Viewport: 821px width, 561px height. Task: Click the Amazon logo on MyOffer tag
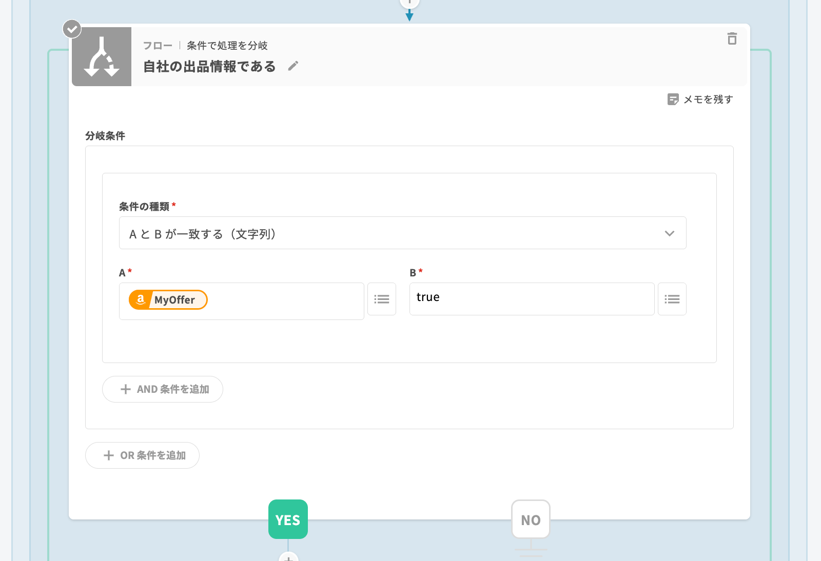(x=141, y=300)
